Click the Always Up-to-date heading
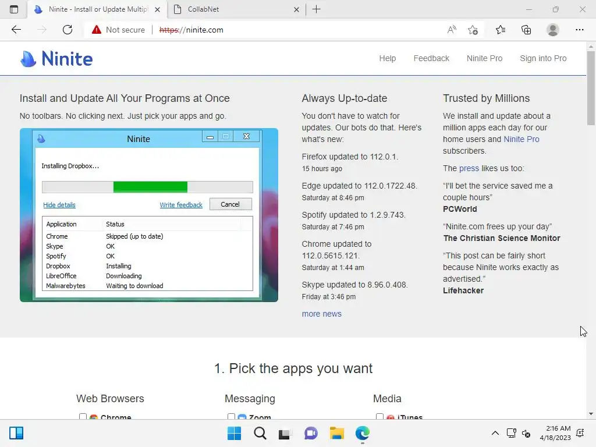This screenshot has height=447, width=596. point(345,98)
